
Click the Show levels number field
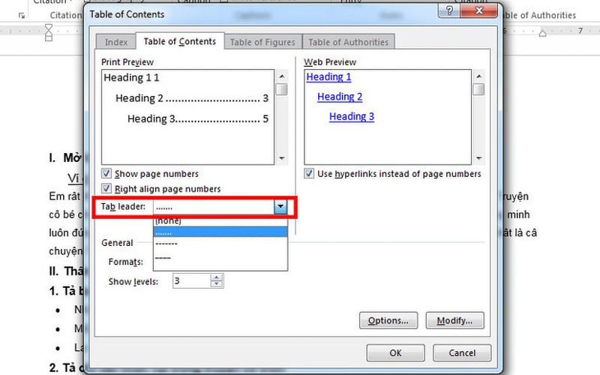point(191,280)
